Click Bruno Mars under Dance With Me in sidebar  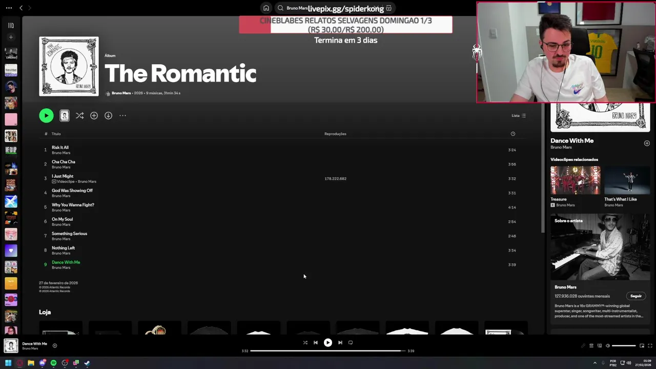coord(561,148)
